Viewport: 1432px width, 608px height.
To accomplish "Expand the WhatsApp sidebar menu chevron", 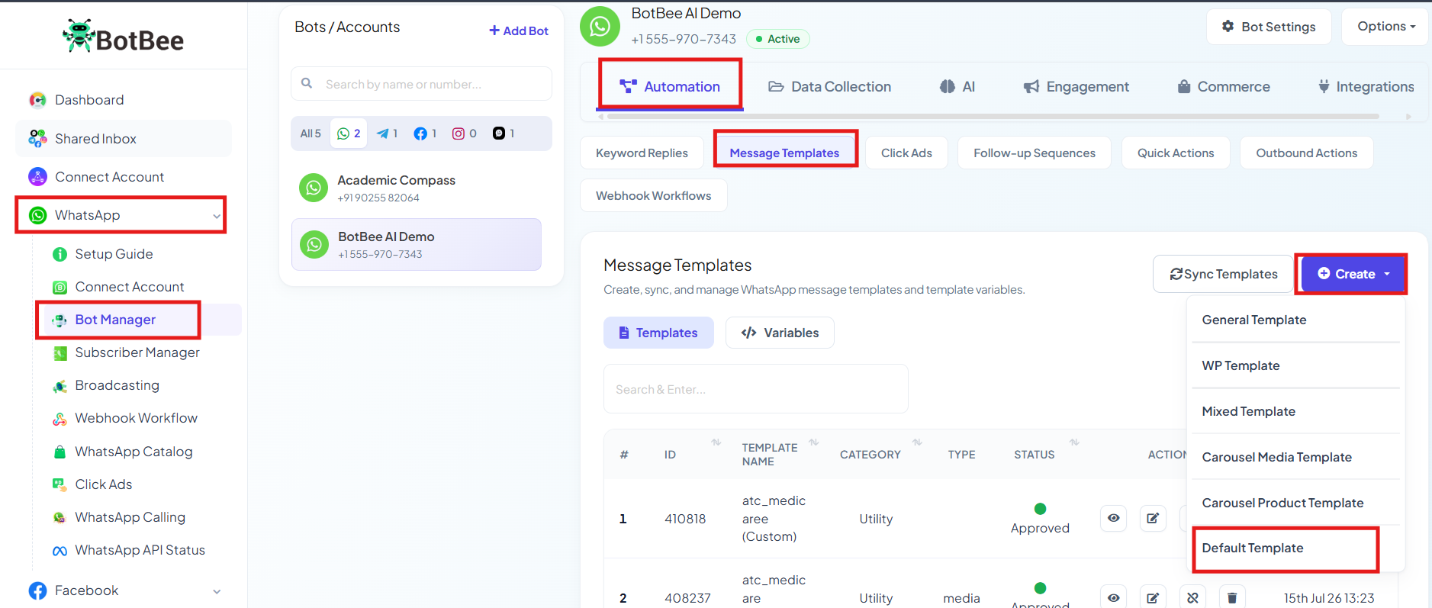I will pyautogui.click(x=217, y=216).
